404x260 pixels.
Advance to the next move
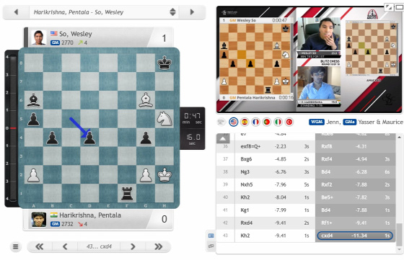(133, 246)
